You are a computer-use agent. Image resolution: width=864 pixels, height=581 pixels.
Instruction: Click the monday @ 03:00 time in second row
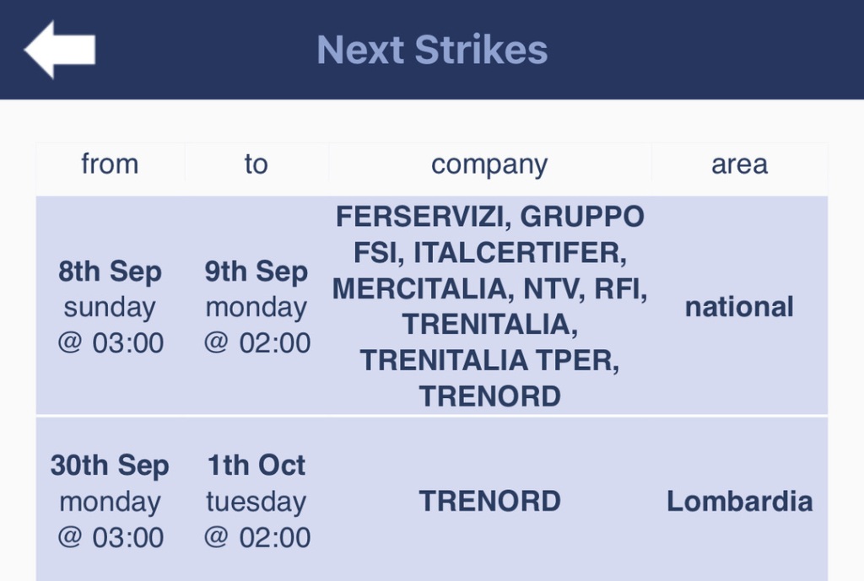coord(111,519)
